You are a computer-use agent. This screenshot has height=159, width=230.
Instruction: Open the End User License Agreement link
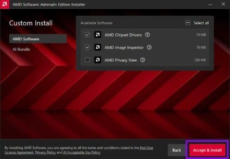pyautogui.click(x=79, y=150)
